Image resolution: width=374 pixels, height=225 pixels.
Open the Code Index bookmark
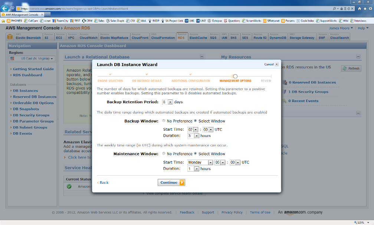click(305, 21)
